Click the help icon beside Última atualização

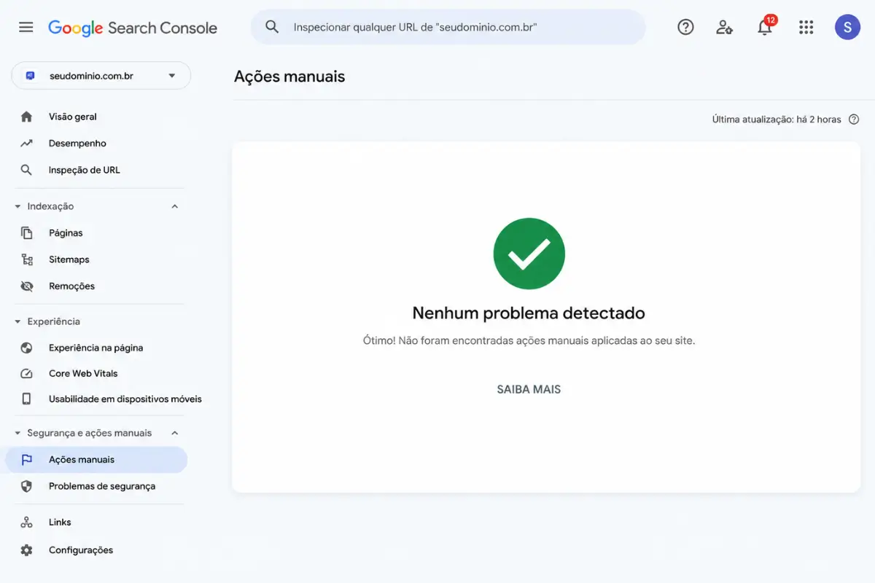[x=854, y=120]
